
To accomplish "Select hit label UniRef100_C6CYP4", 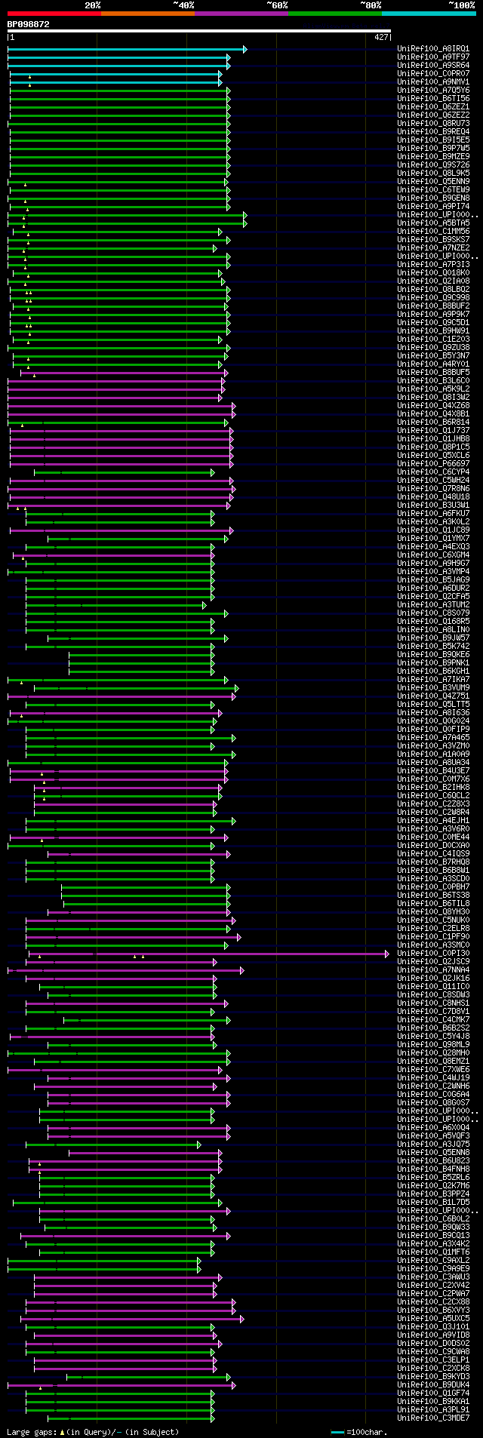I will click(433, 472).
